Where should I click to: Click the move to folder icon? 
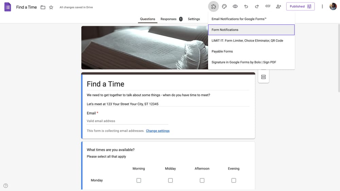[x=43, y=7]
